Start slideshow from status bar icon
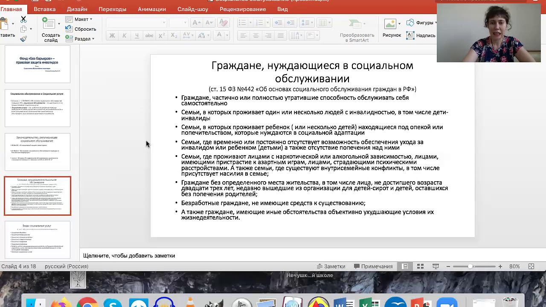546x307 pixels. 436,266
